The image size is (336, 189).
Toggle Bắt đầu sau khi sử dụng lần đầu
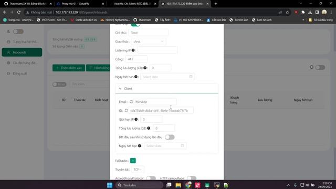[170, 137]
